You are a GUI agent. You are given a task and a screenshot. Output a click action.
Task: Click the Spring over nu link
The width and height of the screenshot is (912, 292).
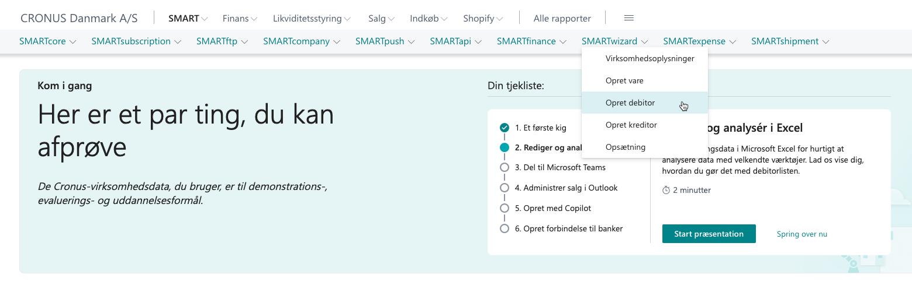point(802,234)
